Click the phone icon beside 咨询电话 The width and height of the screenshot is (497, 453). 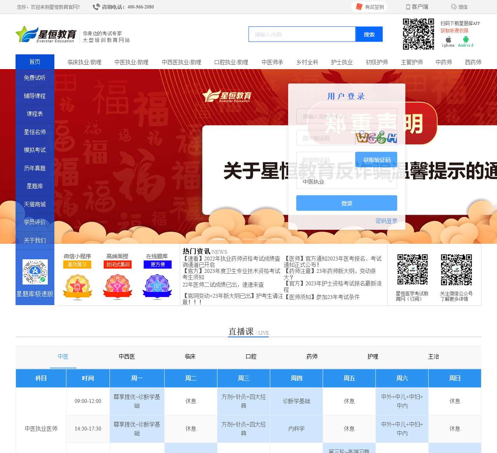[96, 7]
